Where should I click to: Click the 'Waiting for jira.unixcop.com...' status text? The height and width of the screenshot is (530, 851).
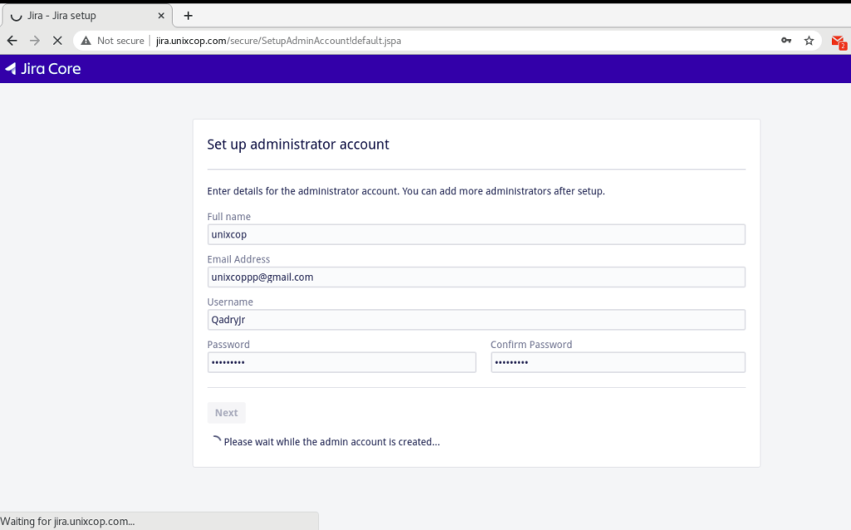point(67,522)
